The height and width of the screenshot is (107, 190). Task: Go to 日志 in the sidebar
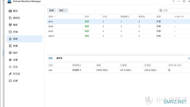[x=24, y=67]
